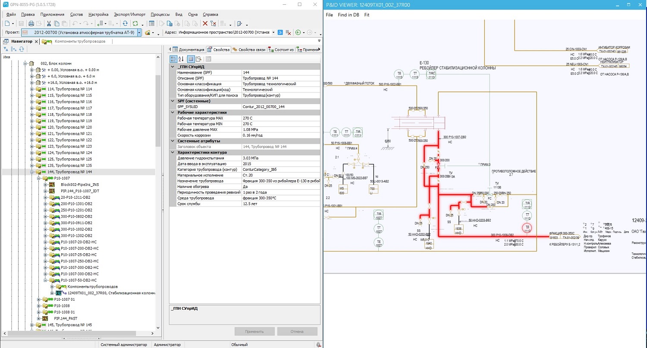Switch to the 'Свойства связи' tab
647x348 pixels.
[x=249, y=50]
